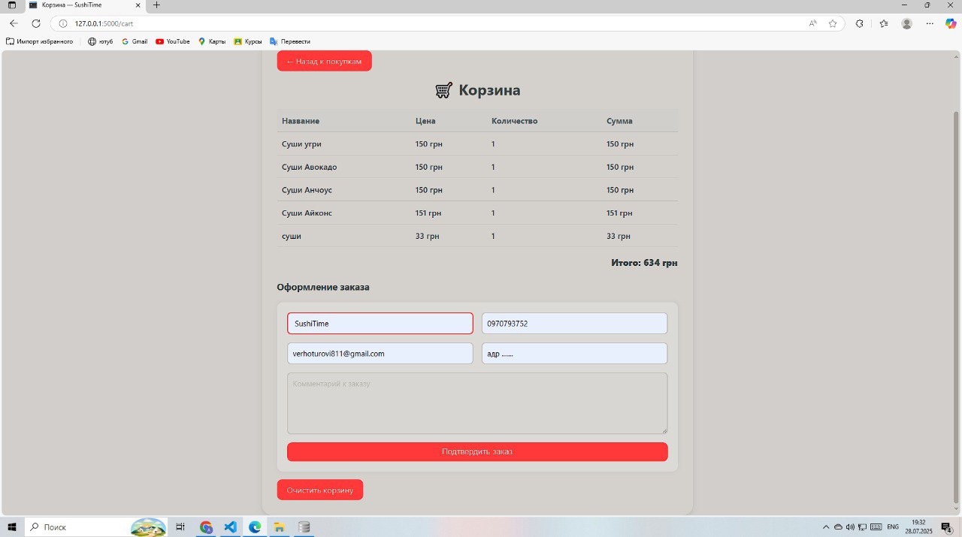Toggle the Read aloud icon
962x537 pixels.
point(813,23)
